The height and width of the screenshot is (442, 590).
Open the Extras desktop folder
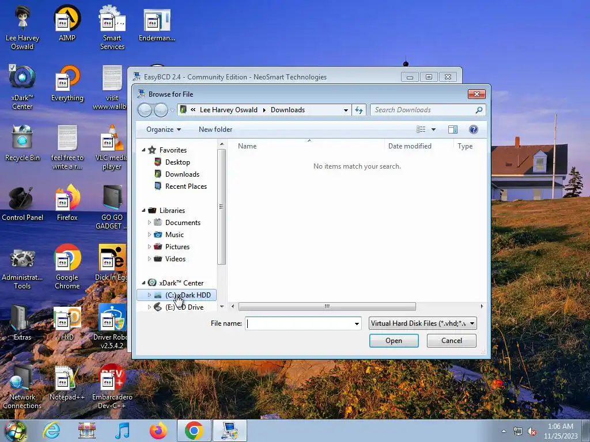click(22, 322)
